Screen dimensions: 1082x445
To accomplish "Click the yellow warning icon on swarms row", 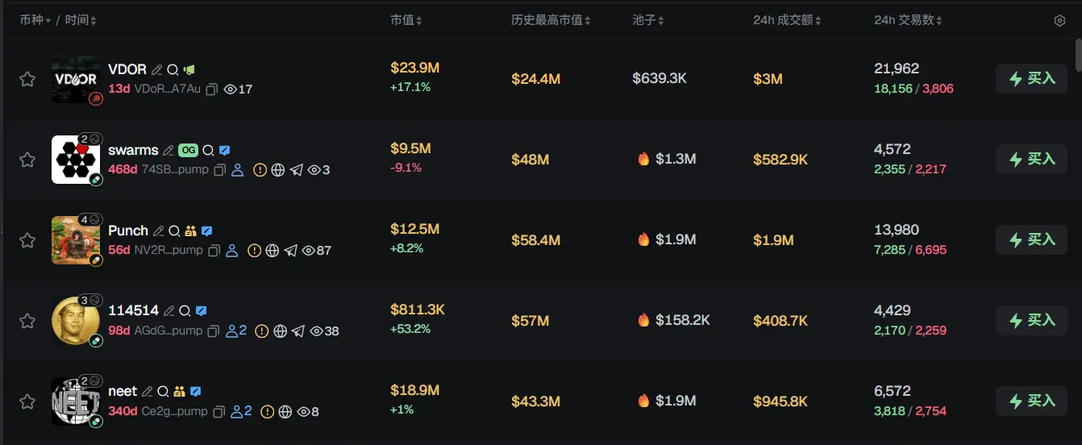I will click(x=260, y=170).
